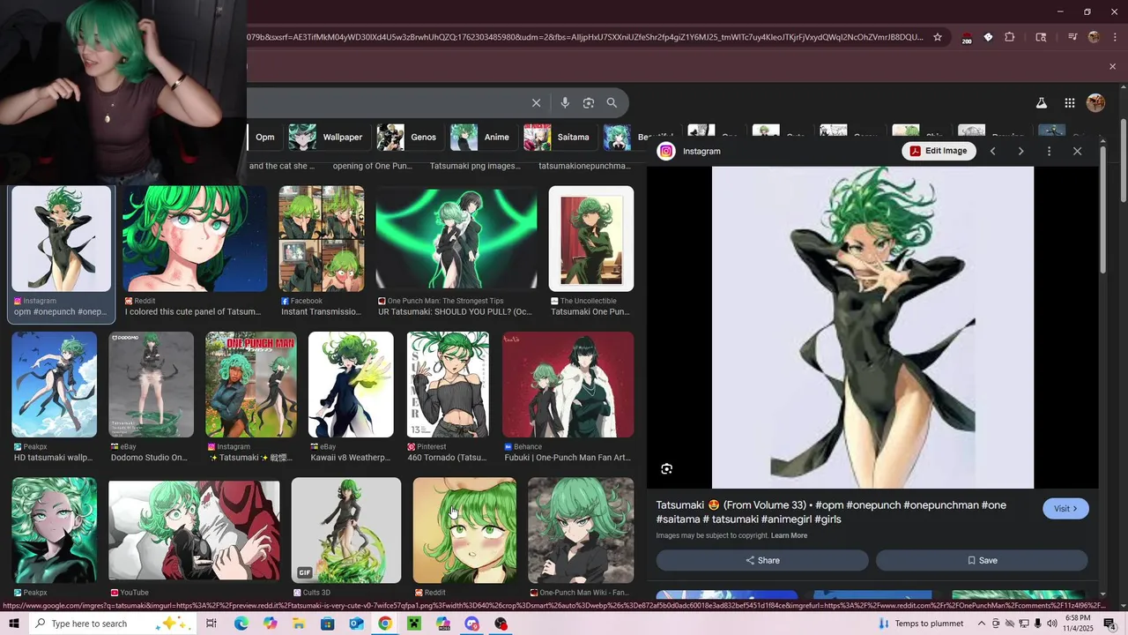Open the tab search icon in the Chrome toolbar
This screenshot has height=635, width=1128.
(x=1041, y=37)
